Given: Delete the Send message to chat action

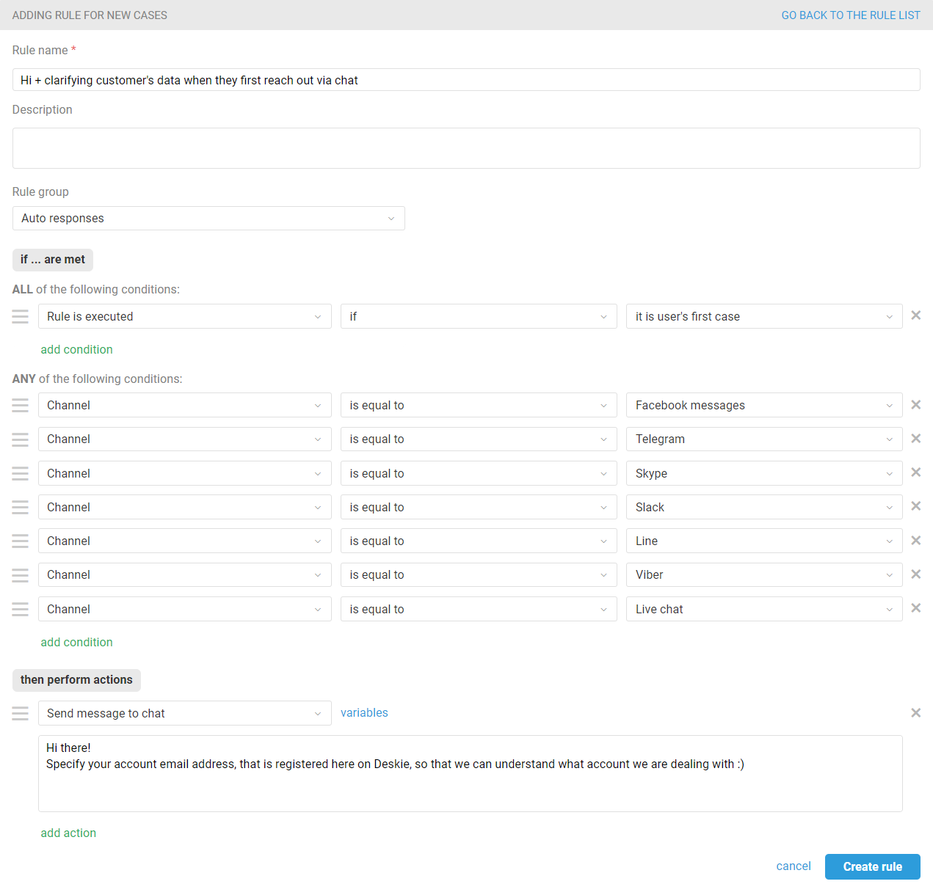Looking at the screenshot, I should tap(915, 713).
